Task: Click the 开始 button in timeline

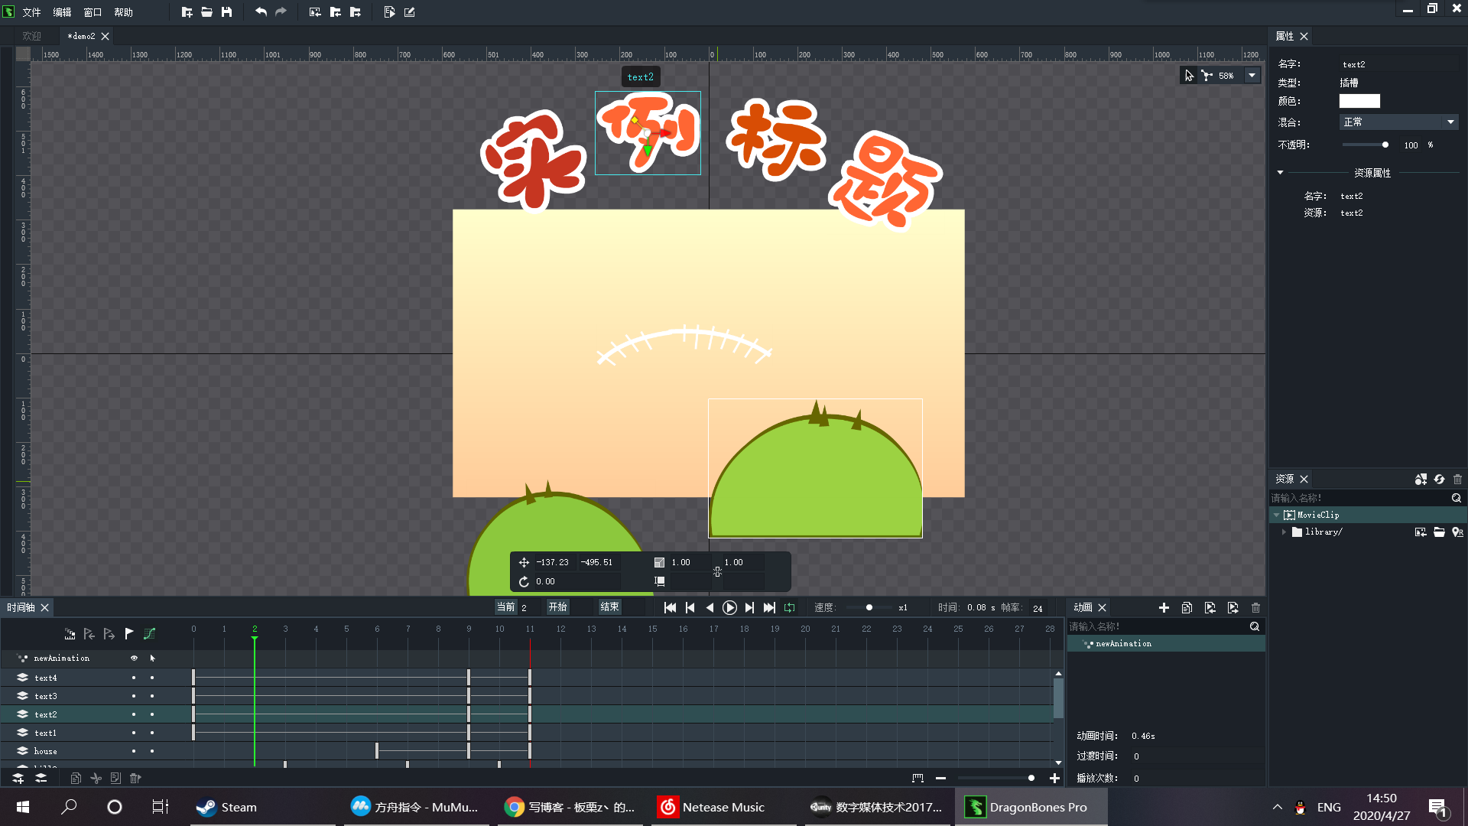Action: pos(557,607)
